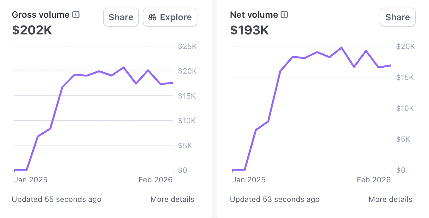Select the $202K gross total
Viewport: 429px width, 218px height.
coord(32,30)
